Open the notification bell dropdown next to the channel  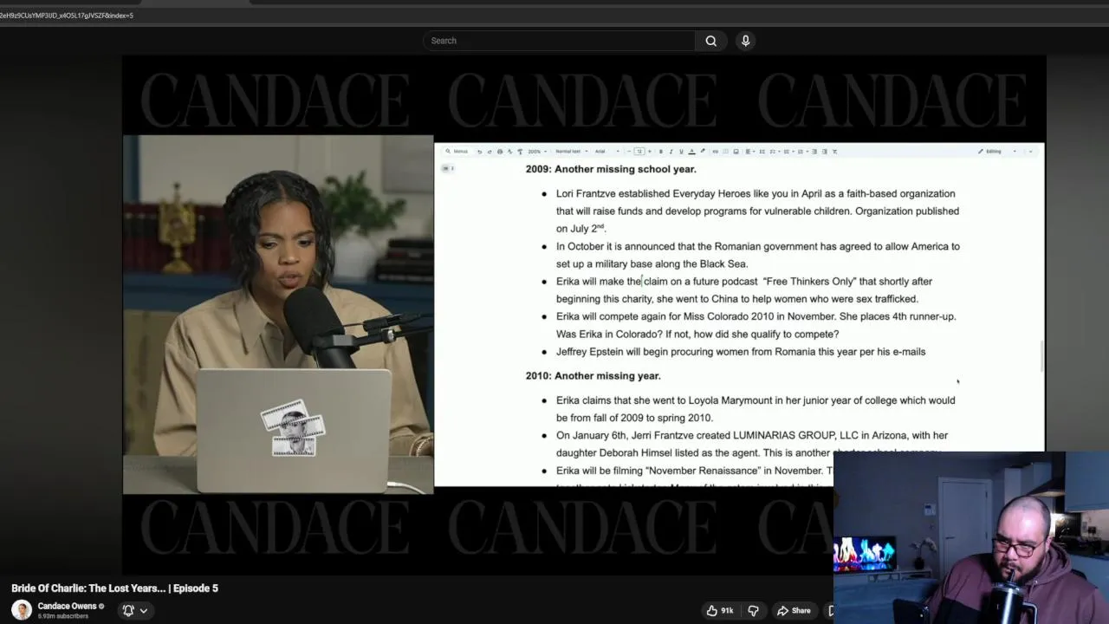coord(134,610)
